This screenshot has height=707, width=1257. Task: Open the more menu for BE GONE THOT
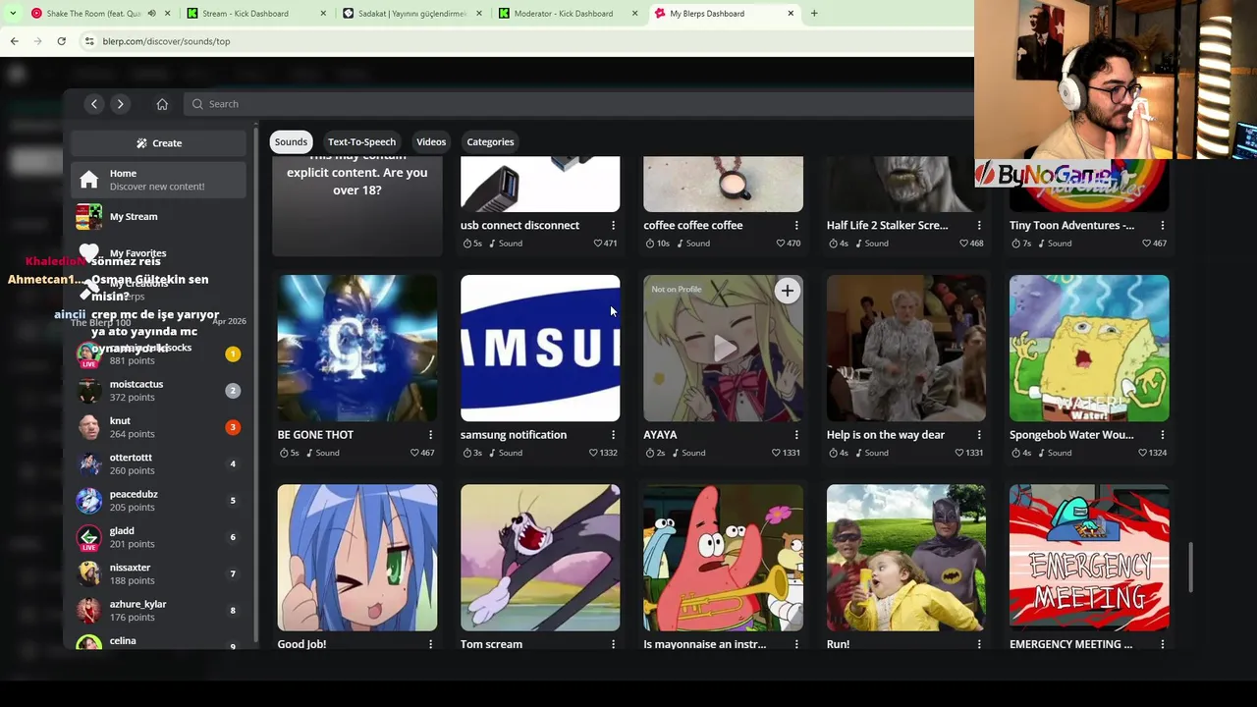430,435
